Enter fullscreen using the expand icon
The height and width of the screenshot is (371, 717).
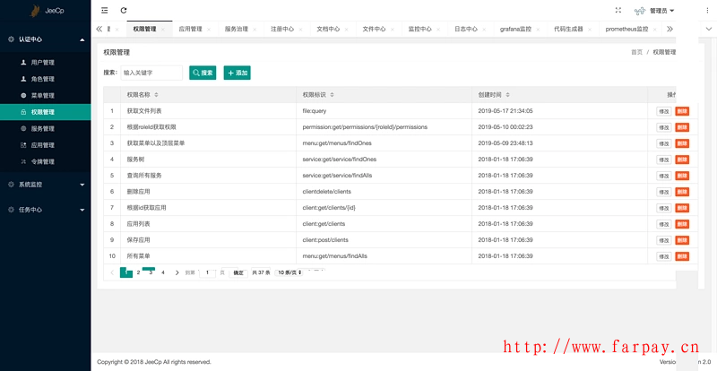618,11
